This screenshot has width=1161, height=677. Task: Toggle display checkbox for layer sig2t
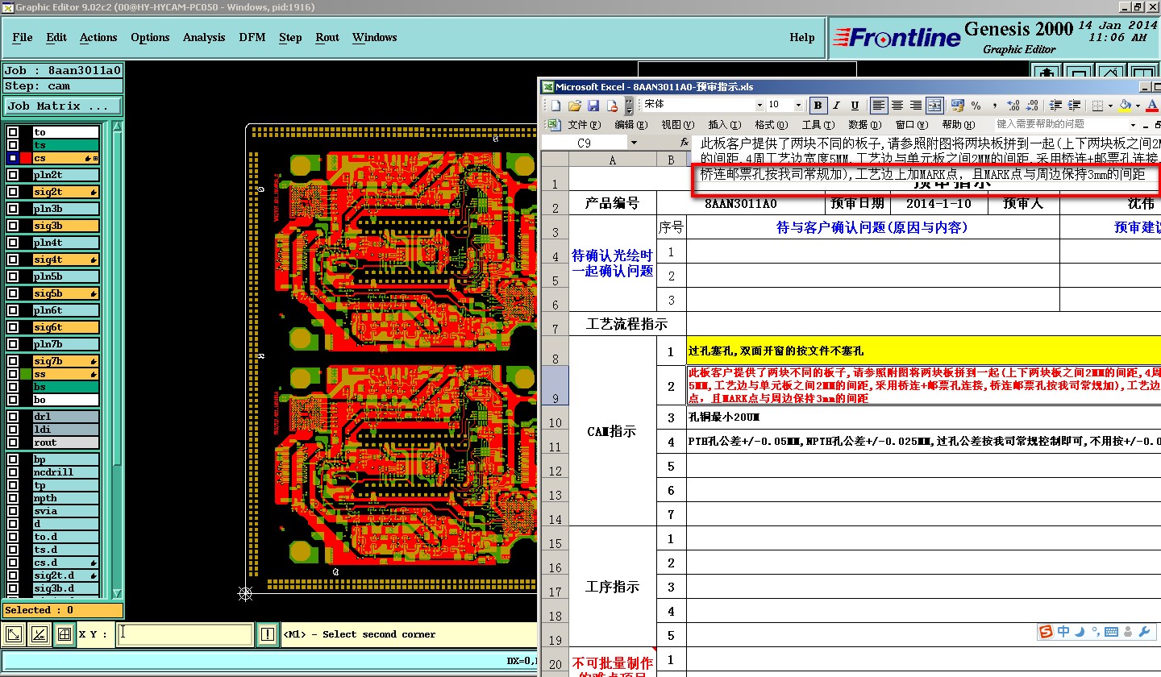pyautogui.click(x=13, y=192)
